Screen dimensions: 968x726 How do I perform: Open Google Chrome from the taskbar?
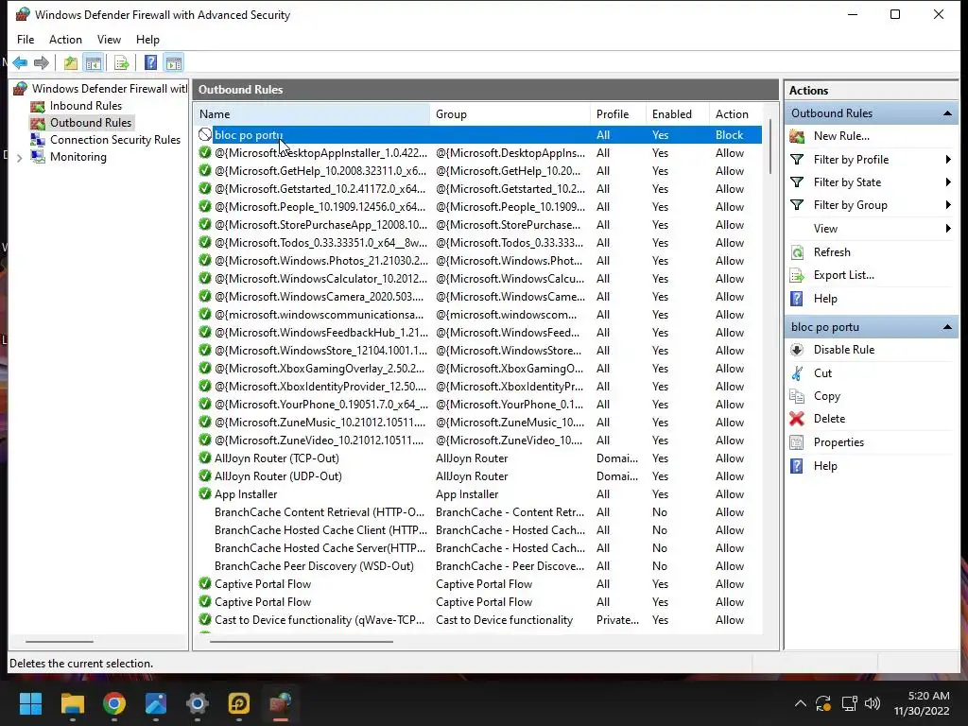point(114,703)
